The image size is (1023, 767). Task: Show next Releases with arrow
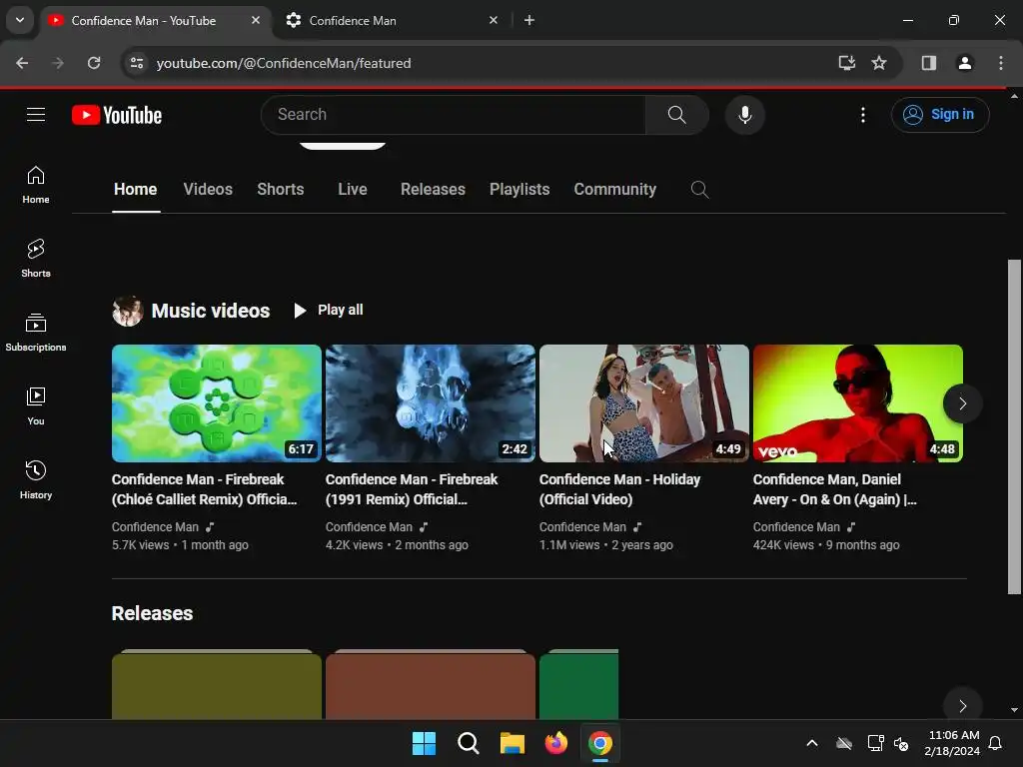tap(962, 705)
